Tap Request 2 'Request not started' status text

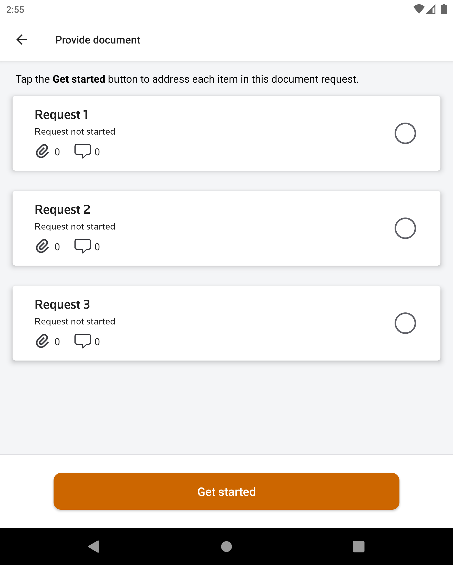click(x=75, y=226)
